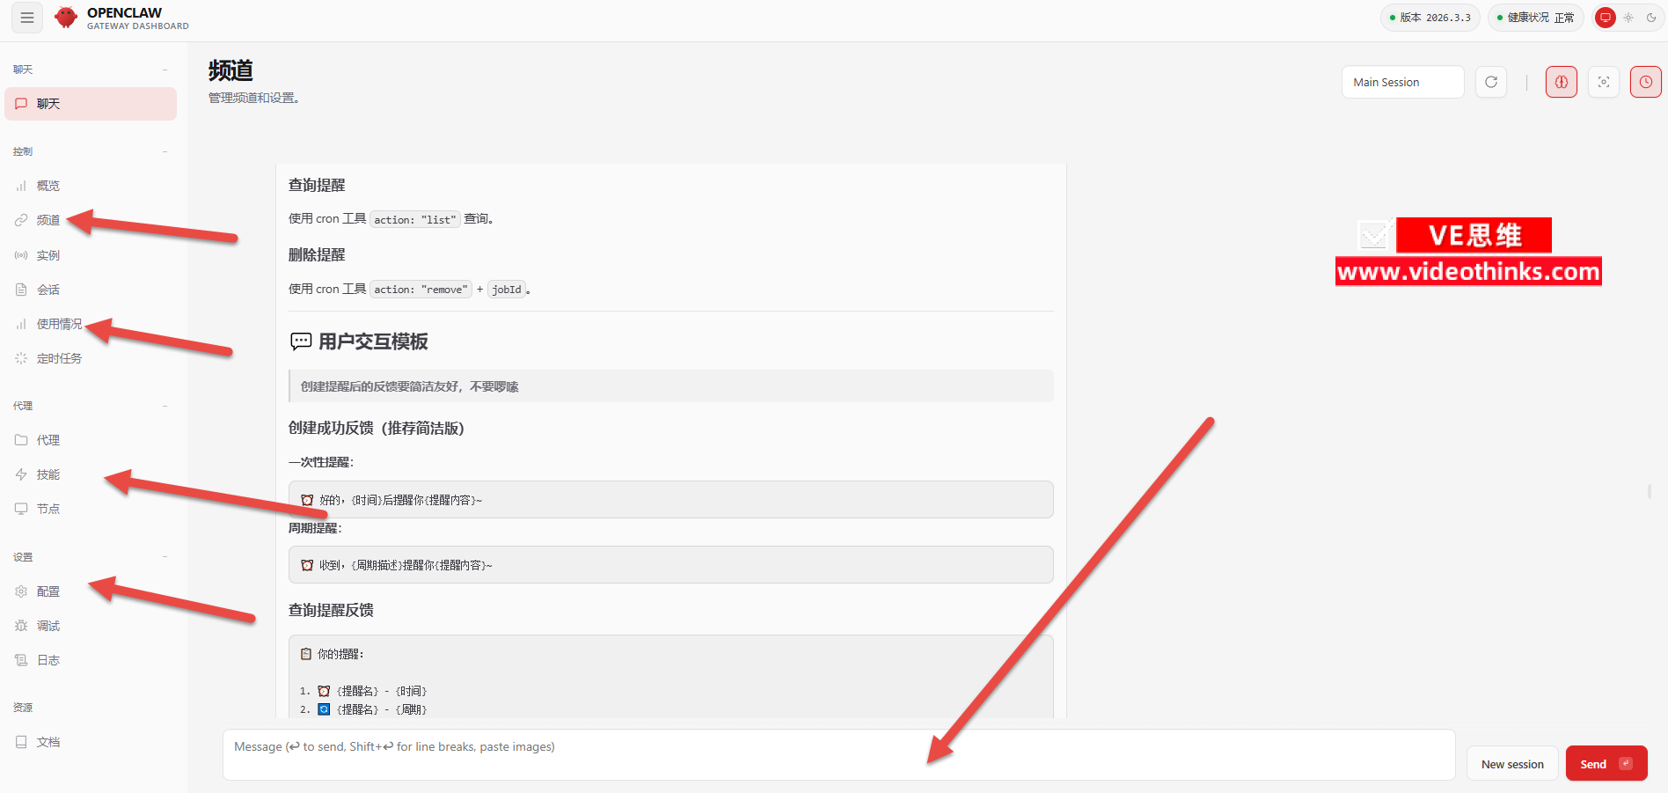Toggle the focus mode frame button
The height and width of the screenshot is (793, 1668).
click(x=1604, y=82)
